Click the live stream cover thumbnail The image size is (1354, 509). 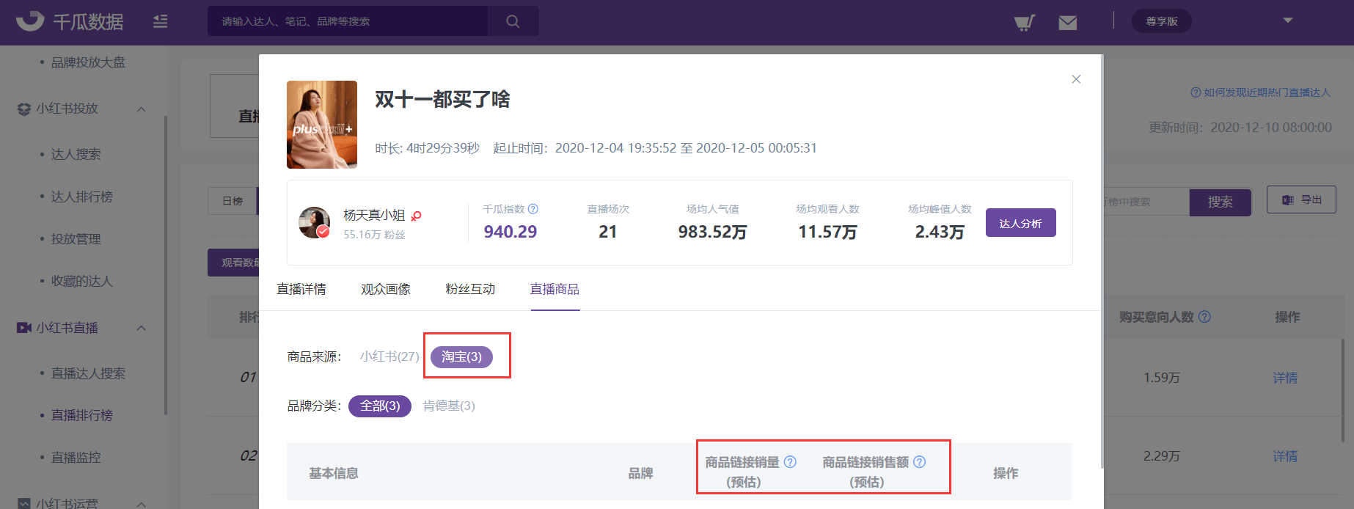point(322,125)
